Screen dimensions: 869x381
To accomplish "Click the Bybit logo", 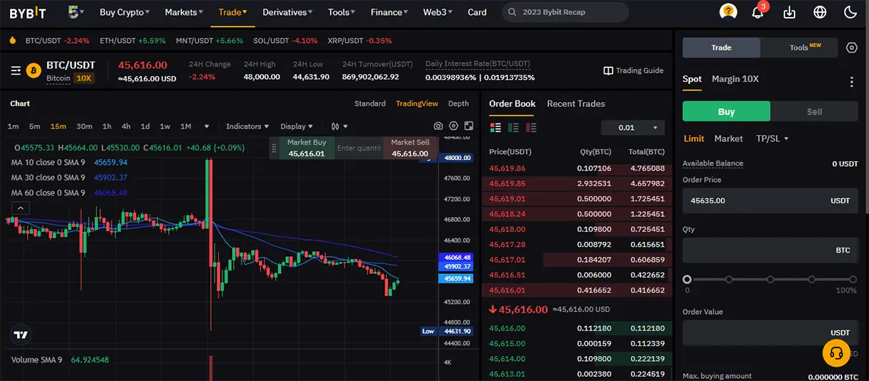I will click(x=28, y=12).
